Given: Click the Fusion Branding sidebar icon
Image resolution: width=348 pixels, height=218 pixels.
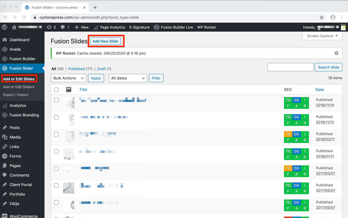Looking at the screenshot, I should click(5, 115).
